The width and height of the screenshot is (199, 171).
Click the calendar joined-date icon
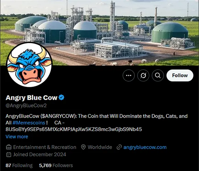(x=9, y=155)
